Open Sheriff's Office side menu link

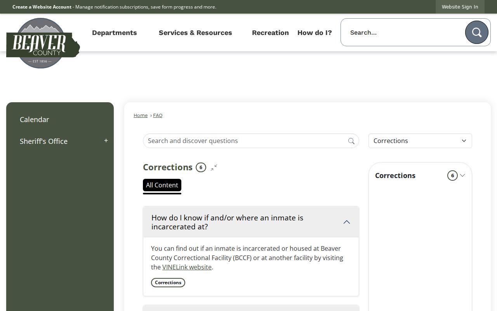point(43,141)
